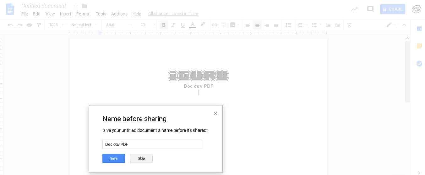The image size is (425, 175).
Task: Toggle Bold formatting
Action: pos(164,25)
